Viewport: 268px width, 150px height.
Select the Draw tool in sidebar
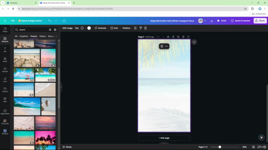(5, 80)
